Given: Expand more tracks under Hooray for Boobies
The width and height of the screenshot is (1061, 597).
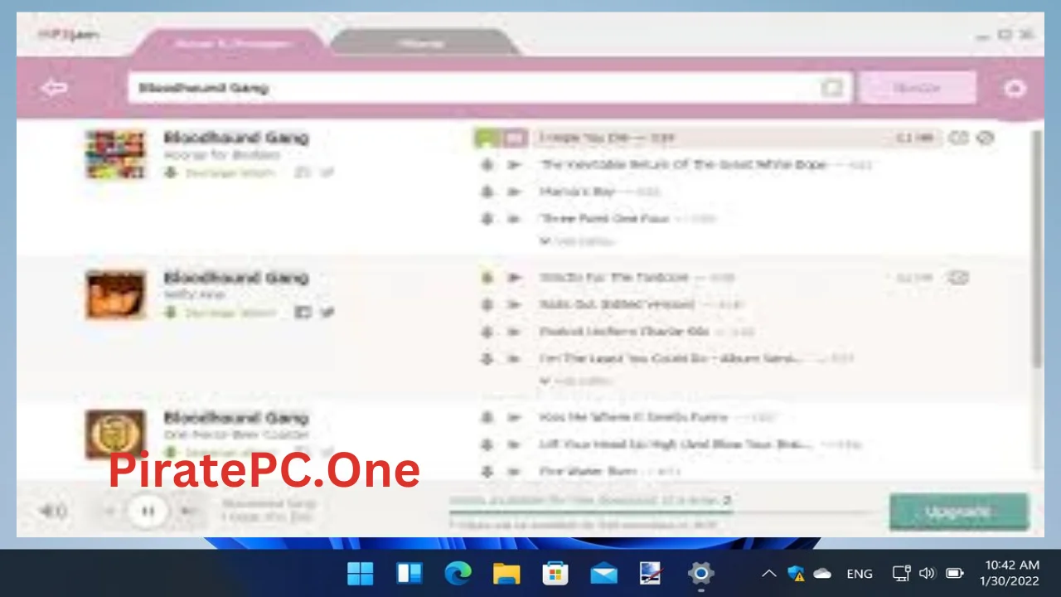Looking at the screenshot, I should click(576, 240).
